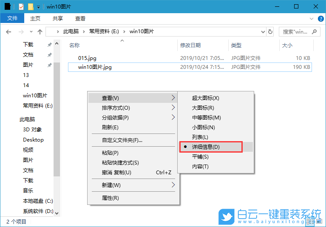Choose 自定义文件夹(F)... in the context menu
The width and height of the screenshot is (326, 227).
click(133, 140)
